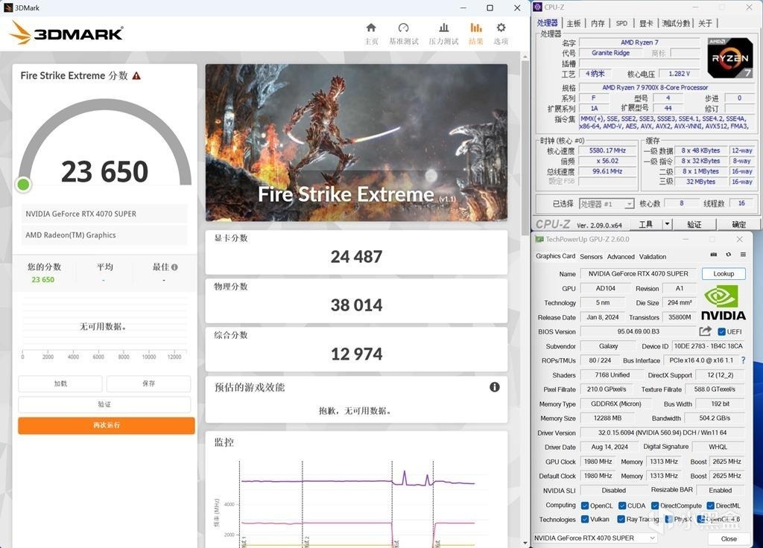Switch to the Sensors tab in GPU-Z
Screen dimensions: 763x548
(591, 257)
